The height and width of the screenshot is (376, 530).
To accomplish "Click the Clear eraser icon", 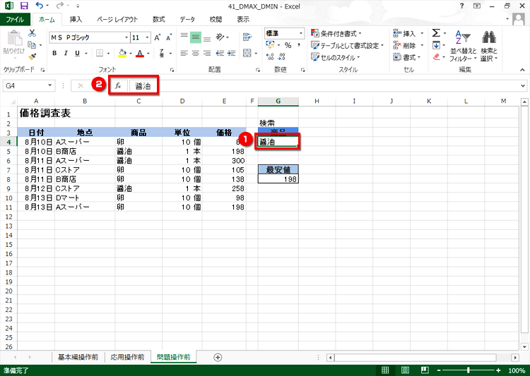I will click(x=437, y=56).
